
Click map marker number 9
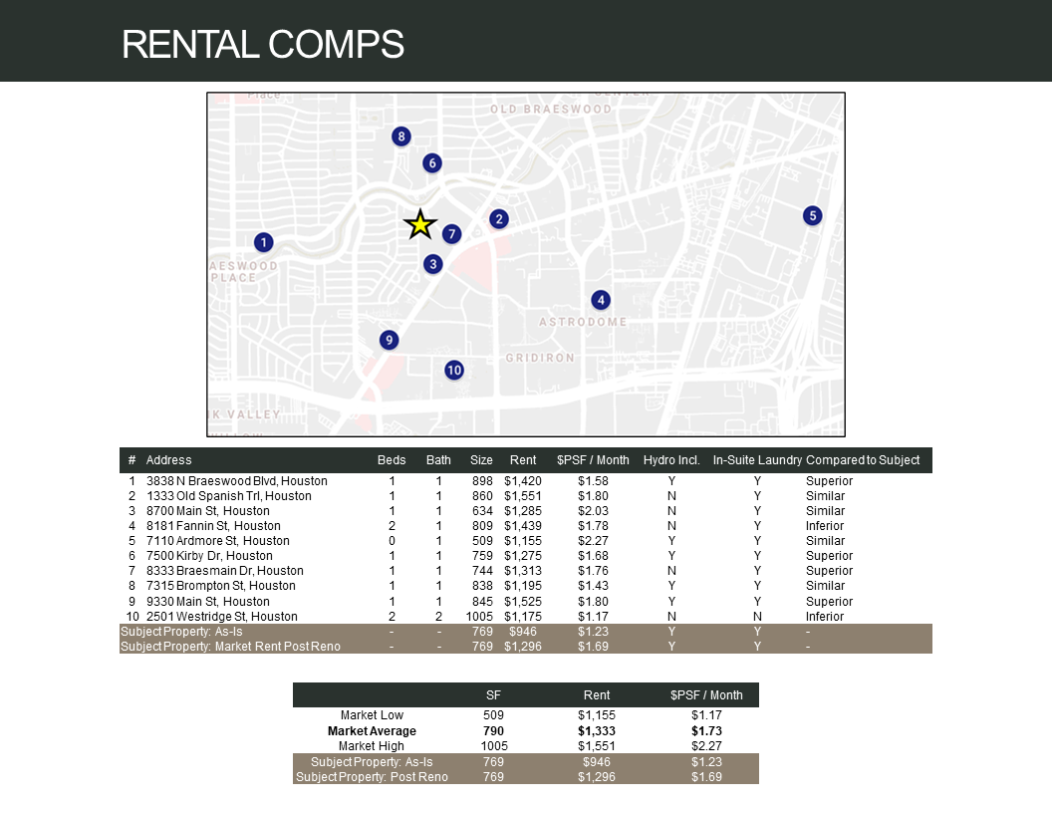[x=389, y=340]
